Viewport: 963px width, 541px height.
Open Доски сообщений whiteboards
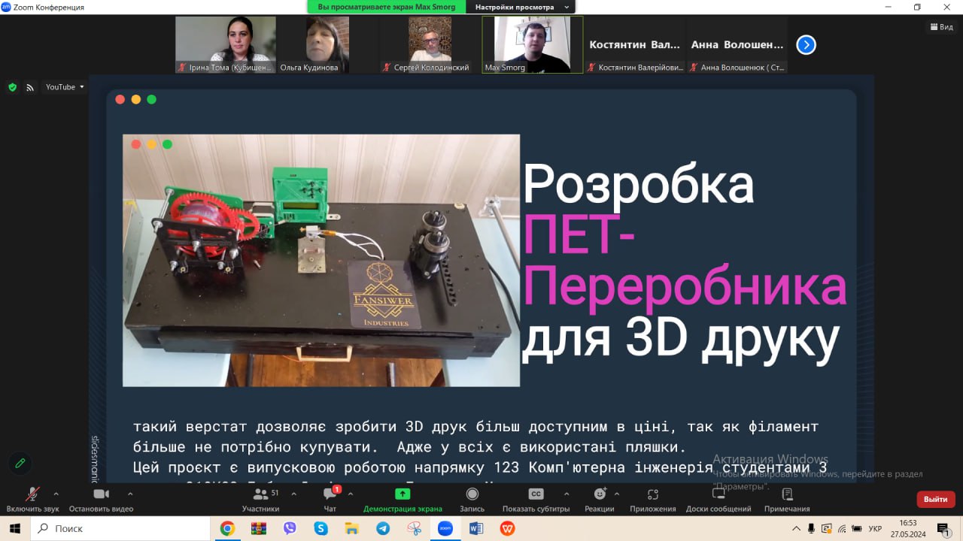coord(718,494)
